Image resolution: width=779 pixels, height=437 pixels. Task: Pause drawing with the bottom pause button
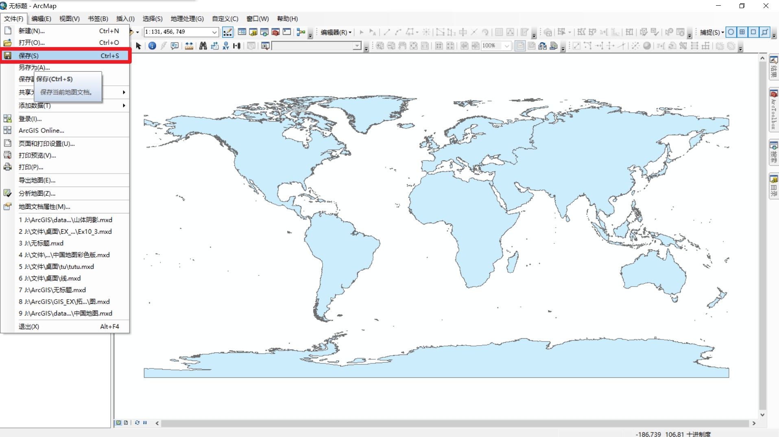(145, 423)
